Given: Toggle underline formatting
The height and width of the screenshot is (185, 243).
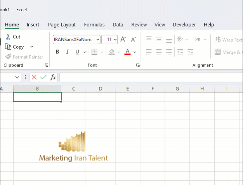Looking at the screenshot, I should (77, 52).
